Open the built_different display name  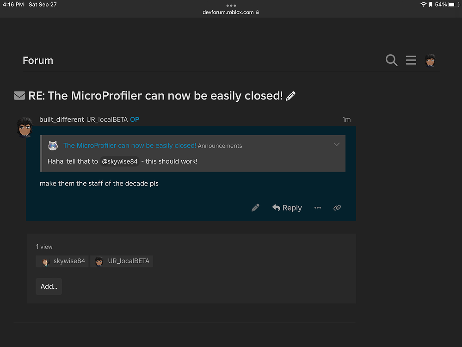[x=62, y=119]
